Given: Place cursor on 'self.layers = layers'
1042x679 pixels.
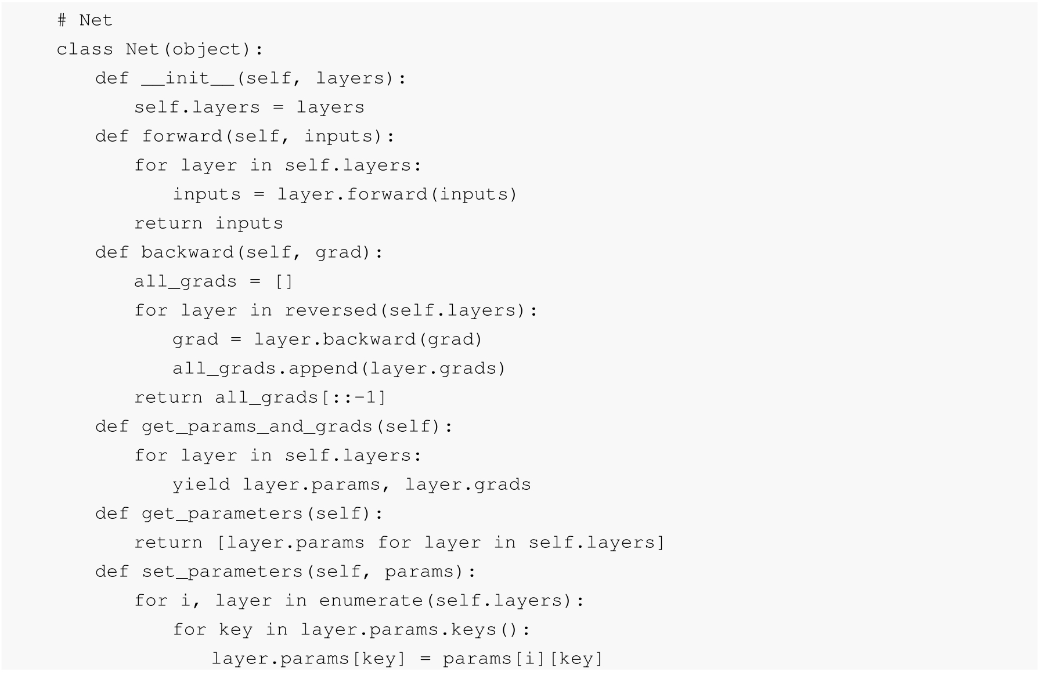Looking at the screenshot, I should coord(249,107).
